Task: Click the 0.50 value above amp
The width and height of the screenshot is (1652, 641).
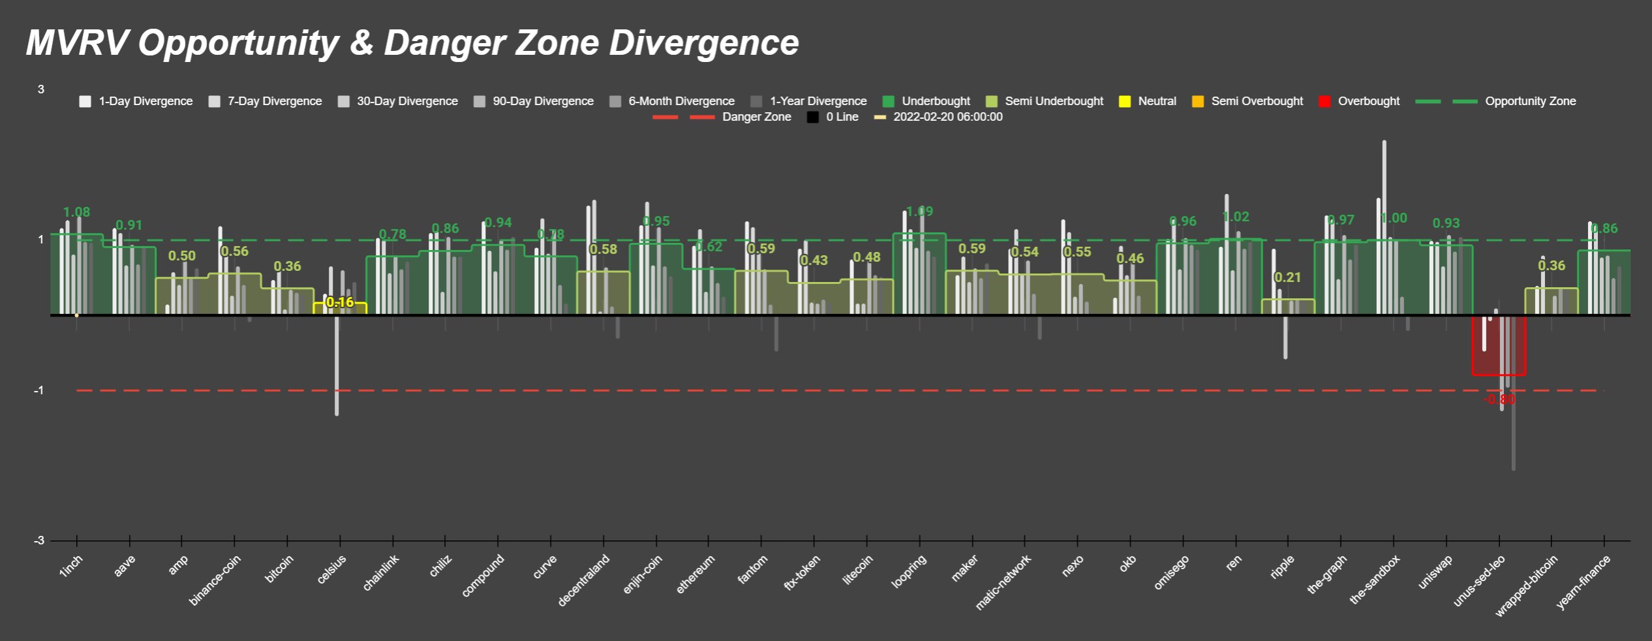Action: pyautogui.click(x=182, y=256)
